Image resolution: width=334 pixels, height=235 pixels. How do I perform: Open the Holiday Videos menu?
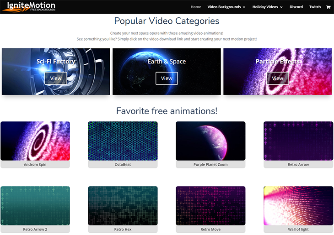(x=268, y=7)
